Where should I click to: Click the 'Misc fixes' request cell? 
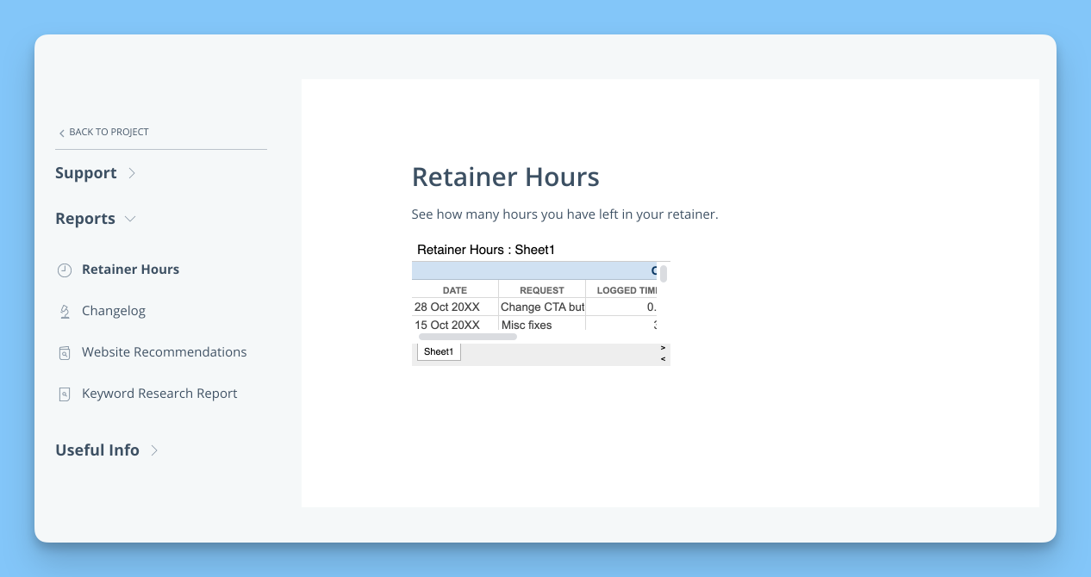[x=542, y=325]
